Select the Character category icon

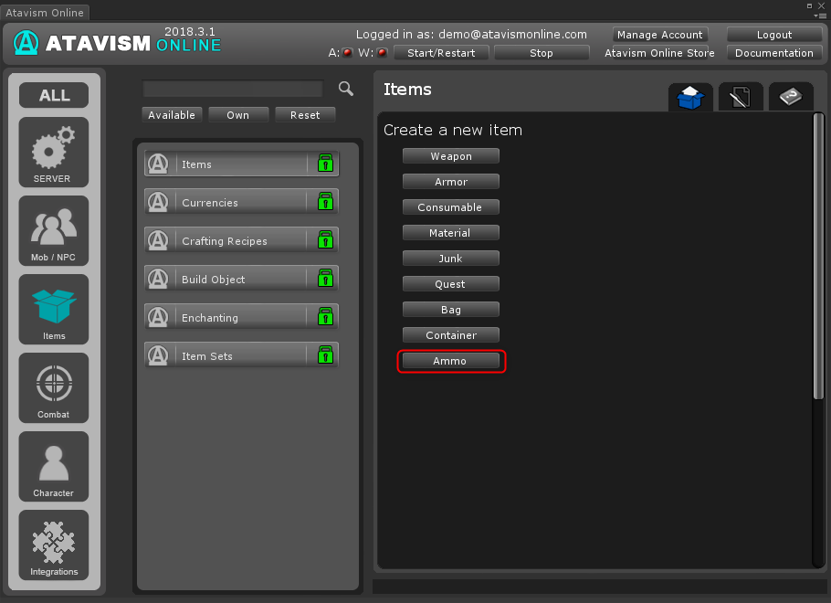[54, 466]
